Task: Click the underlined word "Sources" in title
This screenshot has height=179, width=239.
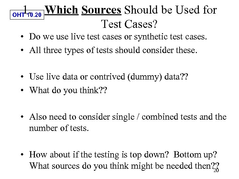Action: tap(101, 10)
